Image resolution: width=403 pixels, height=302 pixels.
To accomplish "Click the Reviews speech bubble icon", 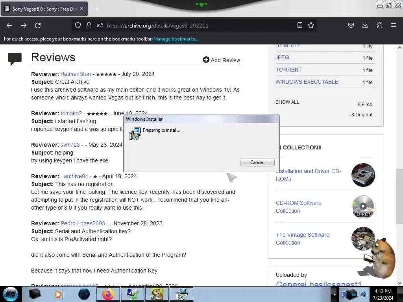I will [15, 59].
